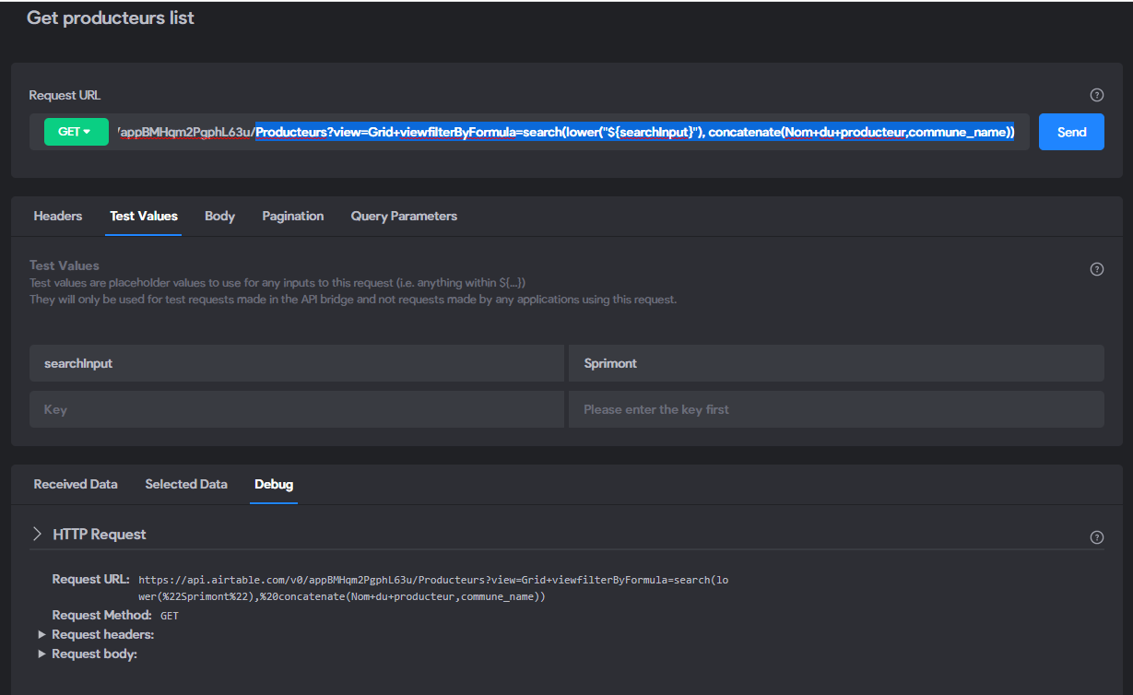Edit the searchInput key field

pos(297,363)
